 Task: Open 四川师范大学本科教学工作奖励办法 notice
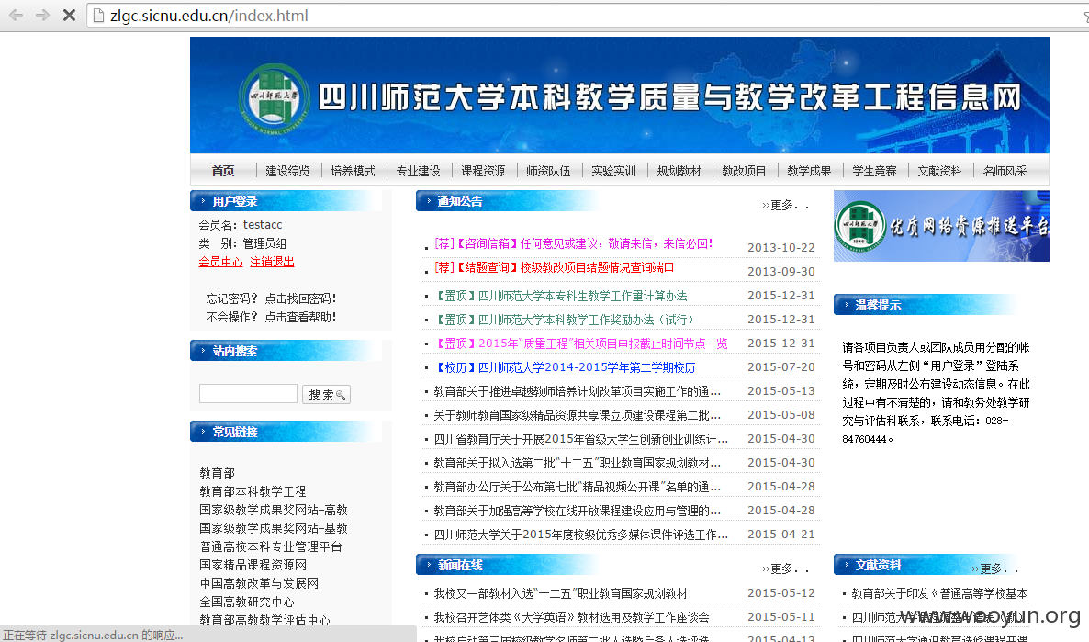point(564,320)
